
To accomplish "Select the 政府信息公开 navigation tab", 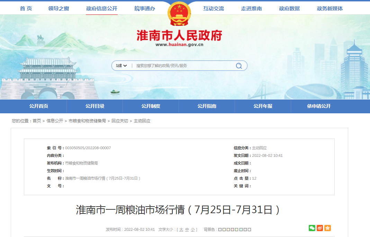I will click(101, 8).
